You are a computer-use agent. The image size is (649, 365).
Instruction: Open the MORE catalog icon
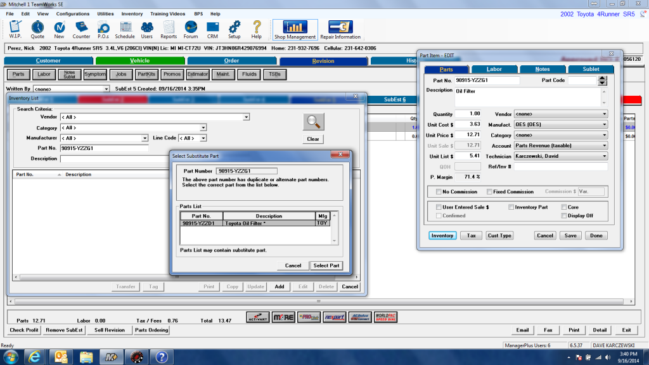(x=283, y=317)
